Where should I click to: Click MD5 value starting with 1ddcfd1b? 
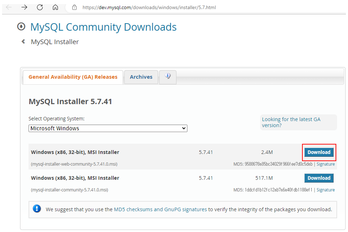[x=279, y=190]
